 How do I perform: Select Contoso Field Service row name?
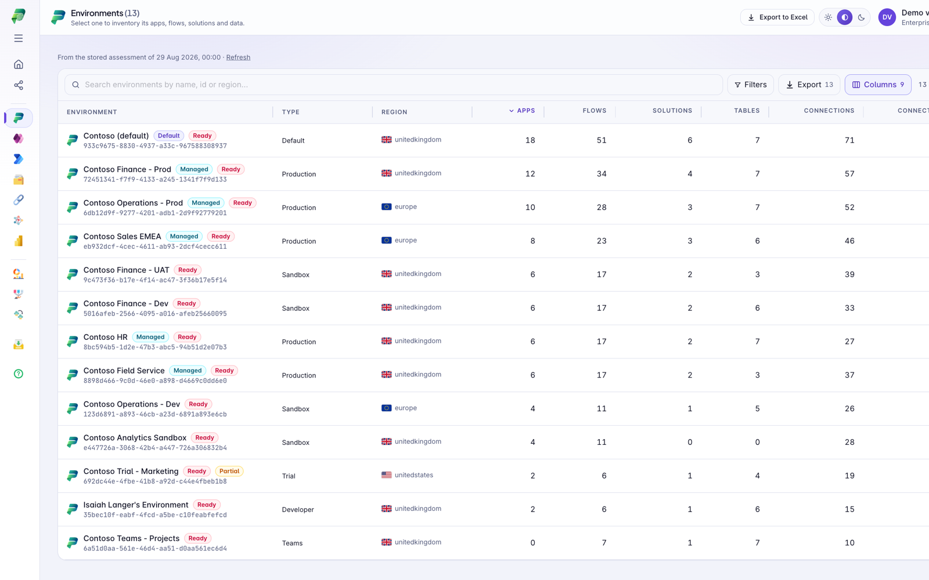tap(124, 371)
